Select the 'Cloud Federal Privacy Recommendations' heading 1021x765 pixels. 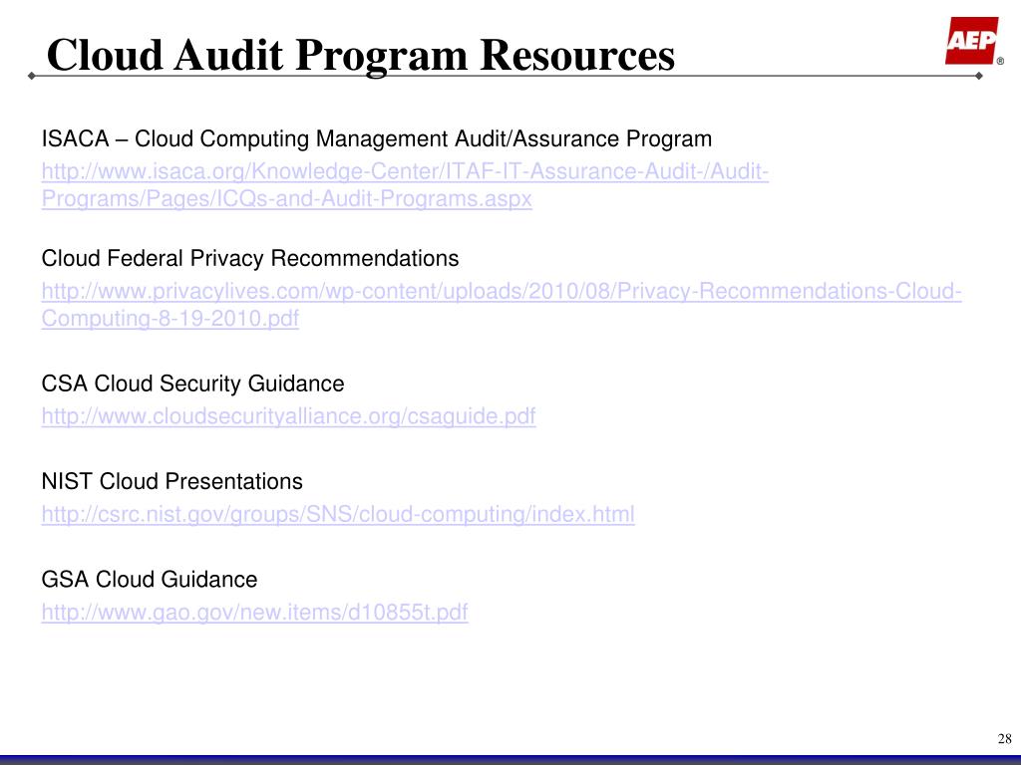[x=250, y=258]
